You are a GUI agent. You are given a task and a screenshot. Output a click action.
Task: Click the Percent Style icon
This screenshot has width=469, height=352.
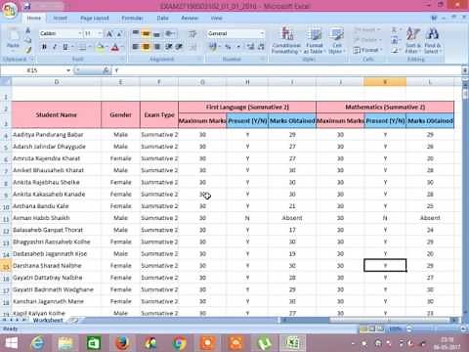[x=228, y=47]
